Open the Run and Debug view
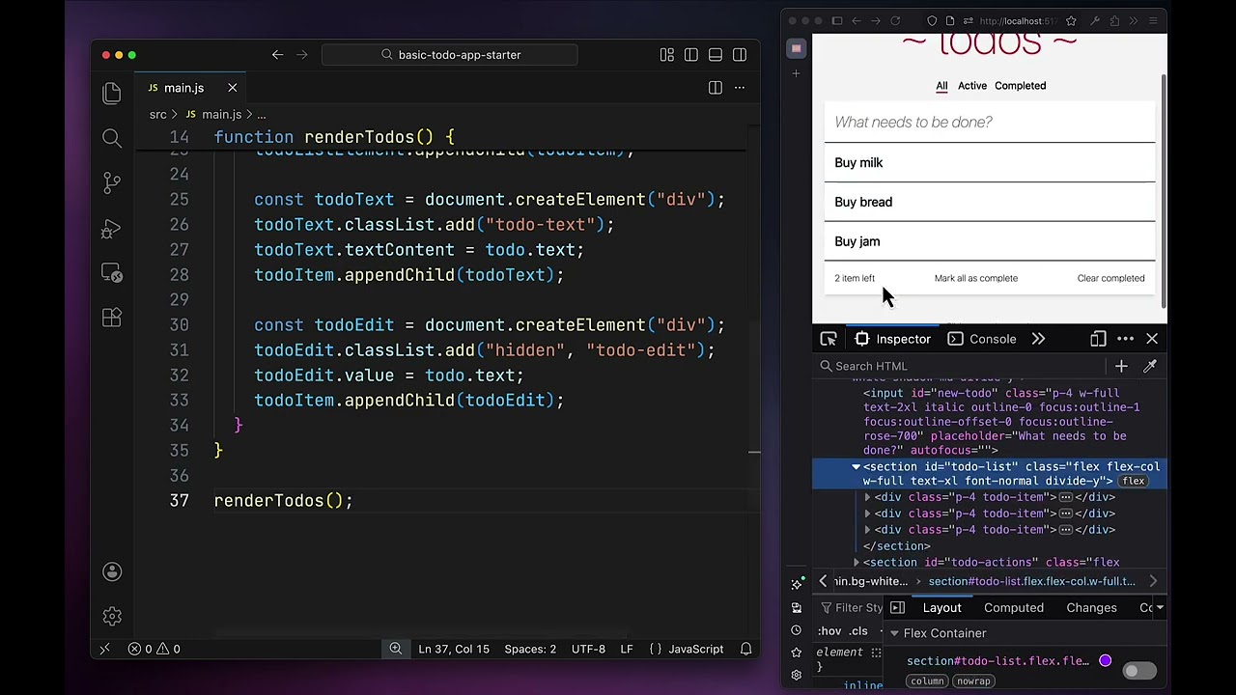 pyautogui.click(x=112, y=229)
